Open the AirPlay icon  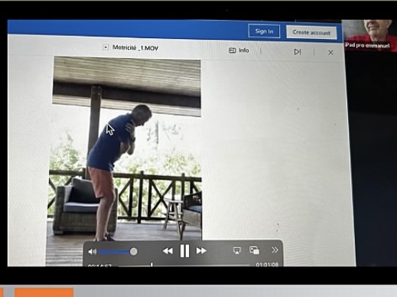pyautogui.click(x=237, y=250)
